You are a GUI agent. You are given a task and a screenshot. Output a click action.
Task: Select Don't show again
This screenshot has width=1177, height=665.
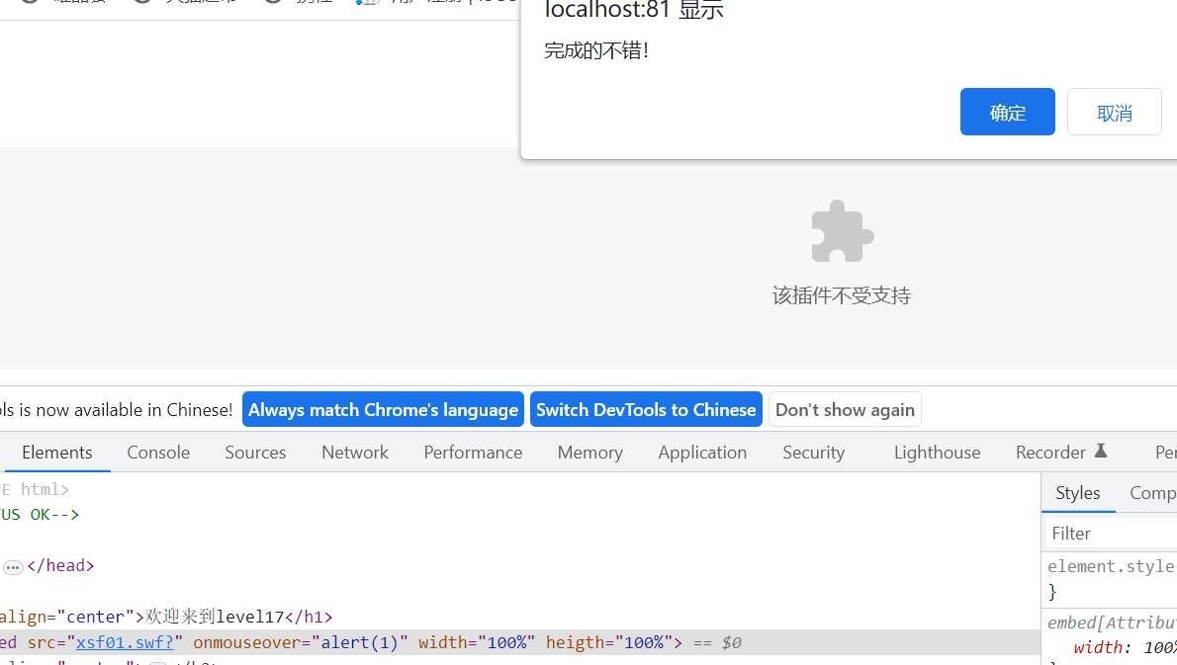845,409
